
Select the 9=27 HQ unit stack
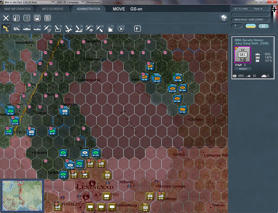tap(157, 78)
